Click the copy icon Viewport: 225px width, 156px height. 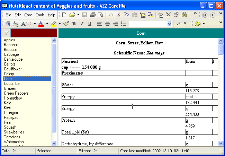tap(126, 15)
